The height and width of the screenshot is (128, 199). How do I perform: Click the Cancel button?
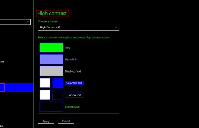point(66,121)
